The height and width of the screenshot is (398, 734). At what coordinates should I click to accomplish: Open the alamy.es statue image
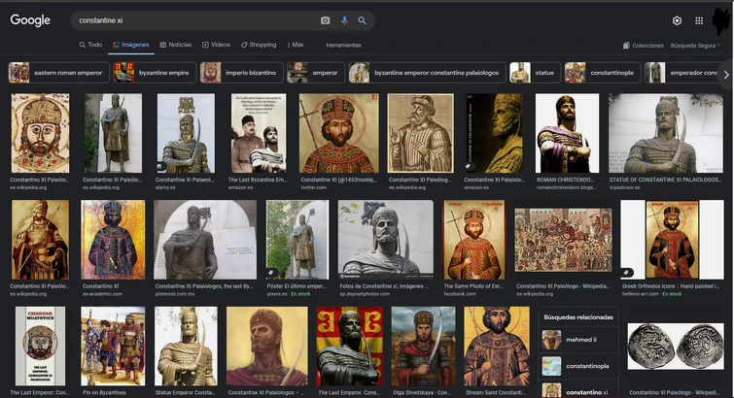click(186, 133)
